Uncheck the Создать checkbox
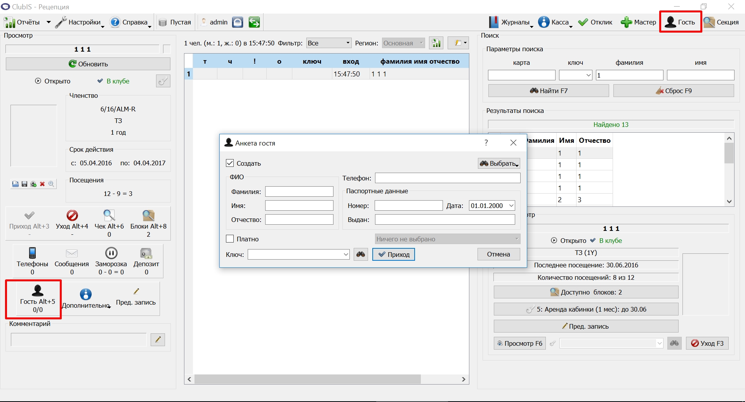This screenshot has height=402, width=745. click(230, 163)
